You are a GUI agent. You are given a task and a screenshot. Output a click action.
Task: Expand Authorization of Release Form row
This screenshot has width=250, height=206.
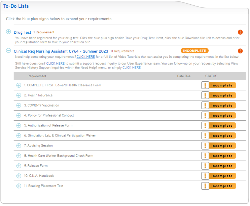tap(19, 125)
